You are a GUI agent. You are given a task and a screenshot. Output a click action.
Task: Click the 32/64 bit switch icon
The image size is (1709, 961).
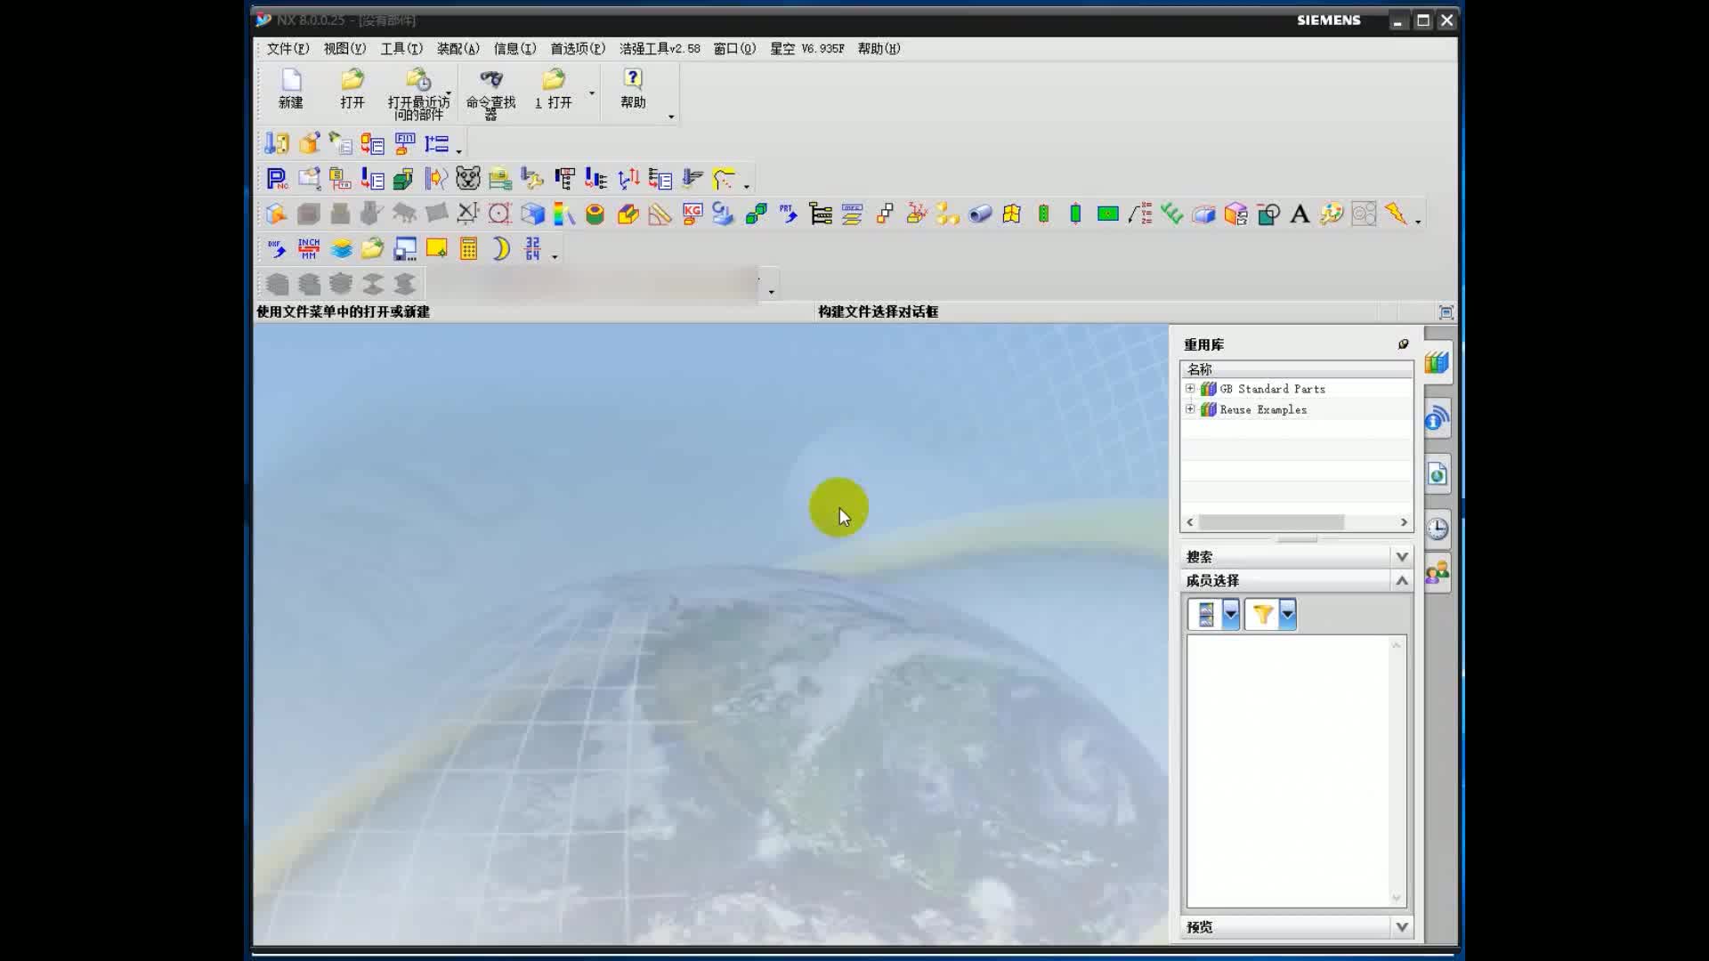[532, 248]
